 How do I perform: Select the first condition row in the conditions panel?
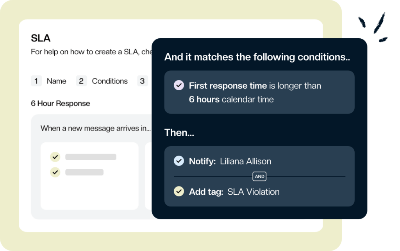click(x=259, y=92)
